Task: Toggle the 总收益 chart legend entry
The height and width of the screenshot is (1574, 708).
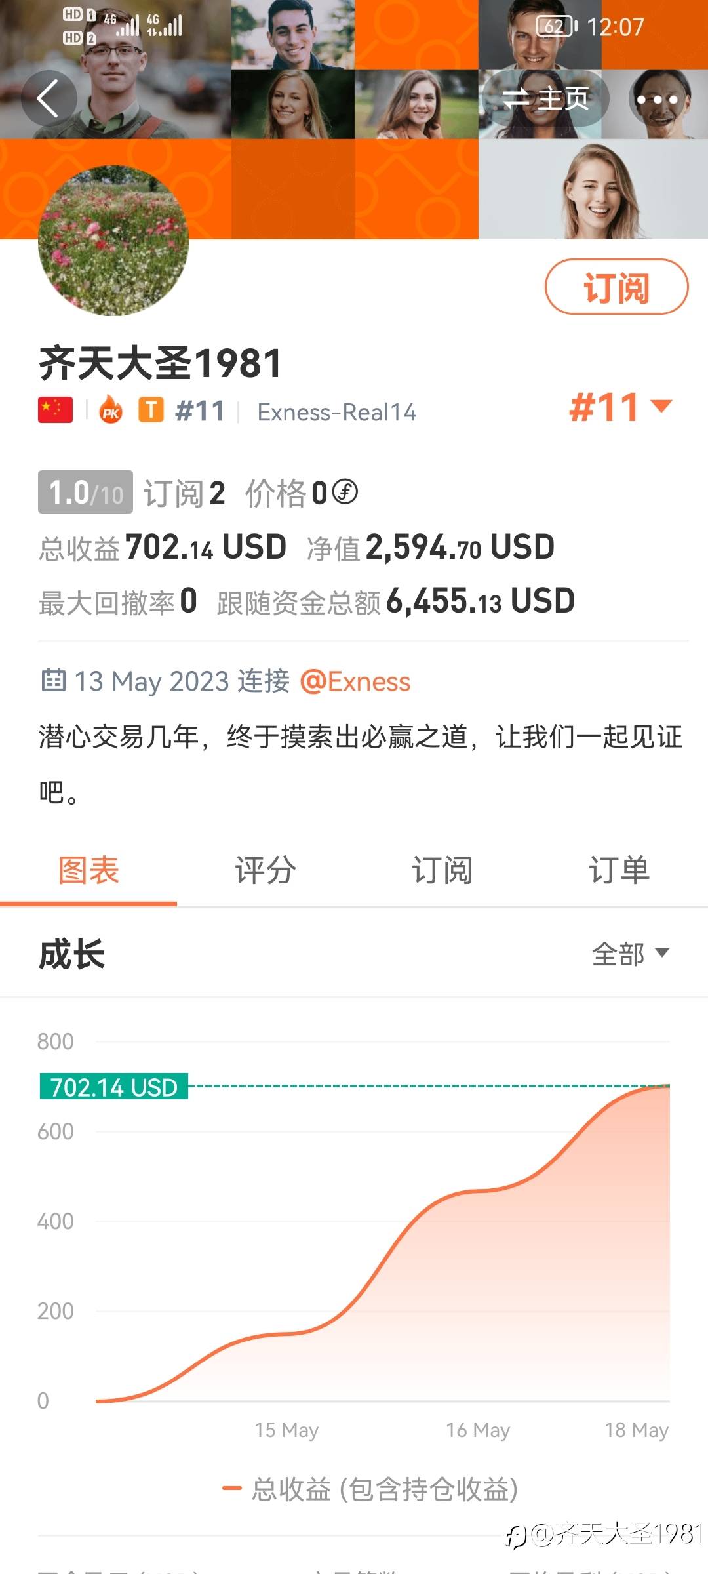Action: click(x=371, y=1489)
